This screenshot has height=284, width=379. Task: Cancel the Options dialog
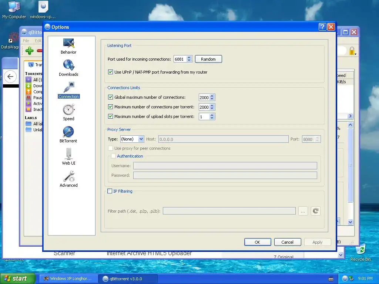coord(287,242)
